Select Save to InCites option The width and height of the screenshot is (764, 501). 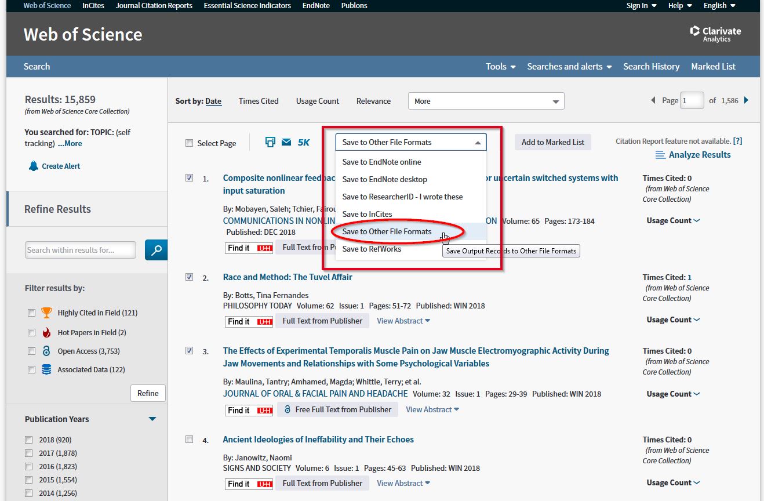tap(411, 214)
